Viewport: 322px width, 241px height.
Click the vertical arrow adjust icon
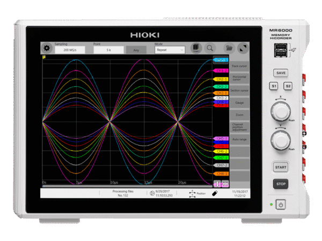pyautogui.click(x=217, y=184)
